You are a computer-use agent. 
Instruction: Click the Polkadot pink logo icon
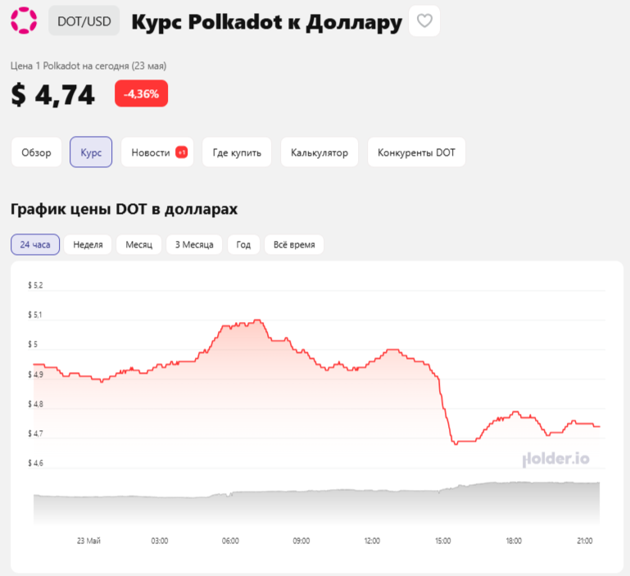click(24, 20)
